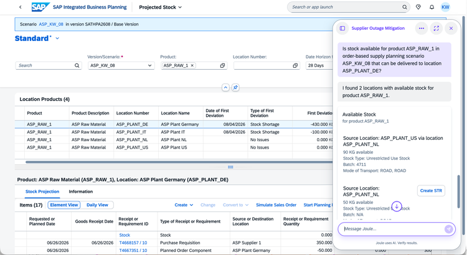The width and height of the screenshot is (467, 255).
Task: Select the ASP_PLANT_US row
Action: [174, 147]
